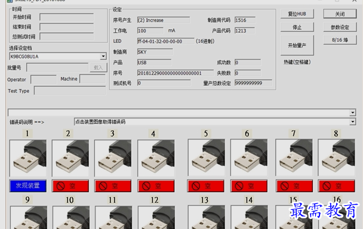Click the USB device image for slot 10
This screenshot has height=229, width=363.
pyautogui.click(x=71, y=218)
